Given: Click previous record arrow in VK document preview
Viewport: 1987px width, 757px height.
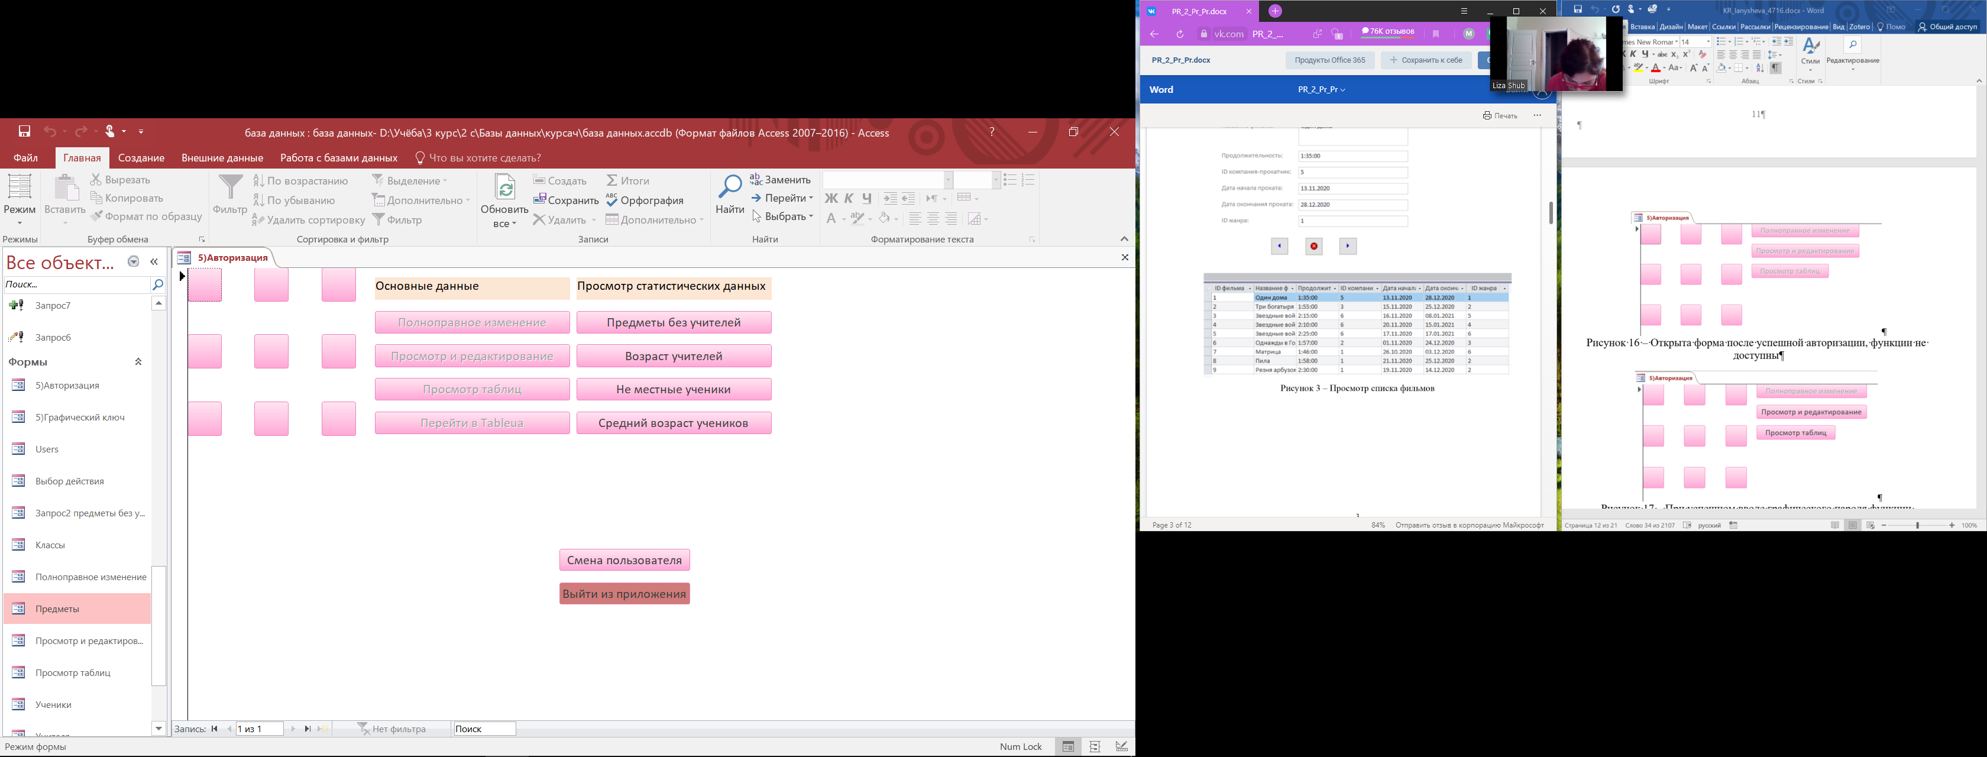Looking at the screenshot, I should pos(1280,246).
